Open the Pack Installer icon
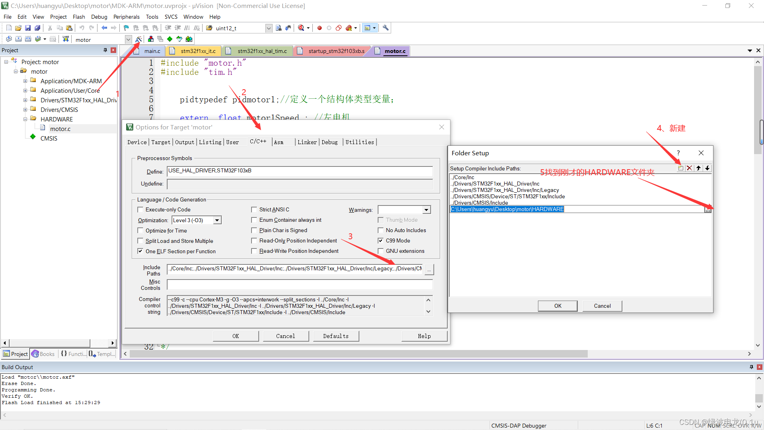The height and width of the screenshot is (430, 764). (189, 39)
